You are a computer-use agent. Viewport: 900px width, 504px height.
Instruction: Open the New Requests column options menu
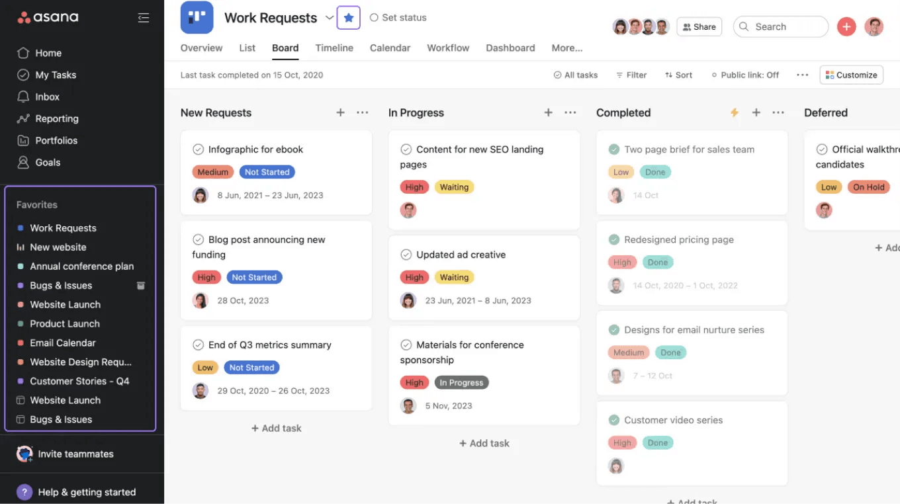(x=362, y=112)
